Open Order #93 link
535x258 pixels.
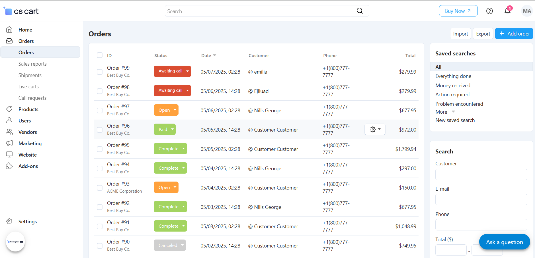click(x=118, y=184)
